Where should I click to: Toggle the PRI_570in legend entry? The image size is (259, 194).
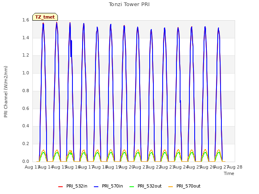pyautogui.click(x=108, y=186)
